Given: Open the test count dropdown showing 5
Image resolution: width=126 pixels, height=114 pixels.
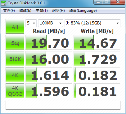Looking at the screenshot, I should [x=31, y=23].
